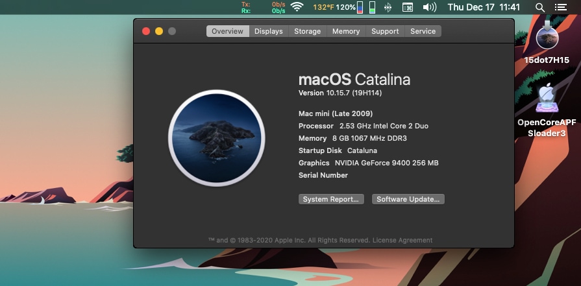Click the 132°F temperature reading

click(x=323, y=7)
